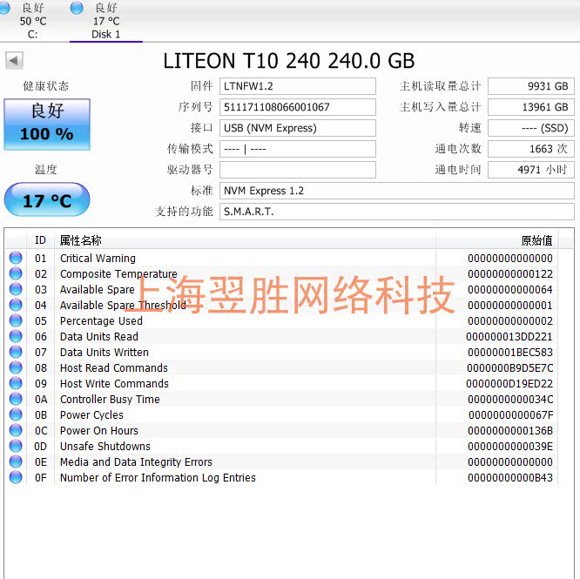Select the Power Cycles attribute name
This screenshot has width=580, height=579.
(91, 414)
